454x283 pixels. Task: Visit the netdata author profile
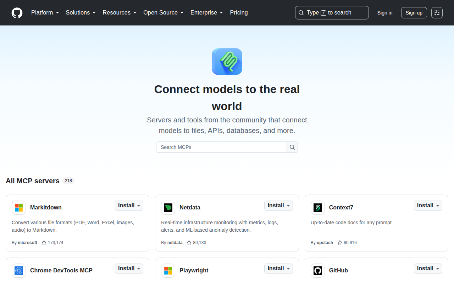175,243
